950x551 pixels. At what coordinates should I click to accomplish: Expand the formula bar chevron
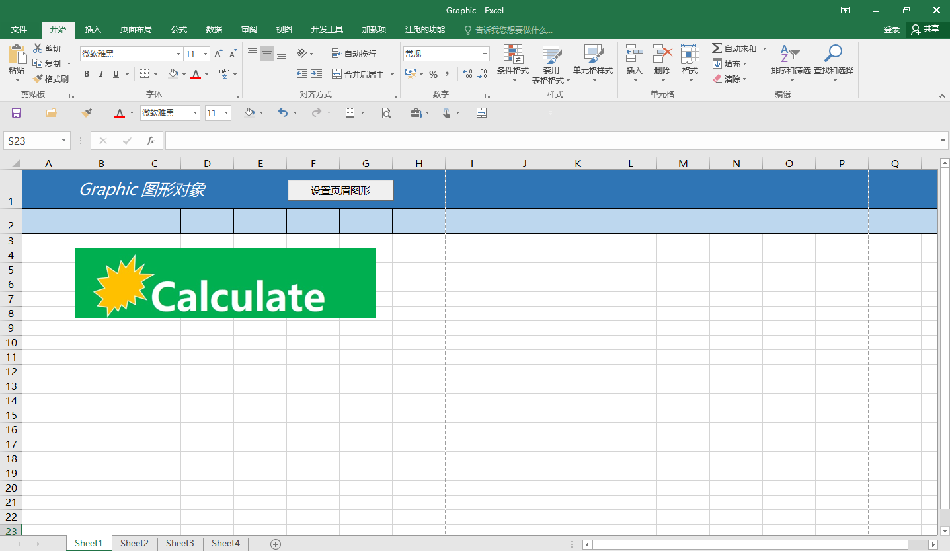coord(943,141)
